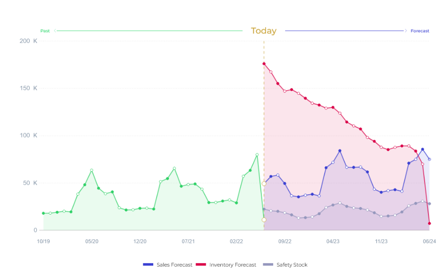The height and width of the screenshot is (278, 447).
Task: Click the large hollow marker at 50K on Today line
Action: [264, 183]
